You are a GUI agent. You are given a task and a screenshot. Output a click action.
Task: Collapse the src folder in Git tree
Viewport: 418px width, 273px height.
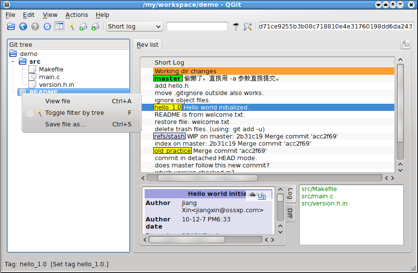(13, 62)
